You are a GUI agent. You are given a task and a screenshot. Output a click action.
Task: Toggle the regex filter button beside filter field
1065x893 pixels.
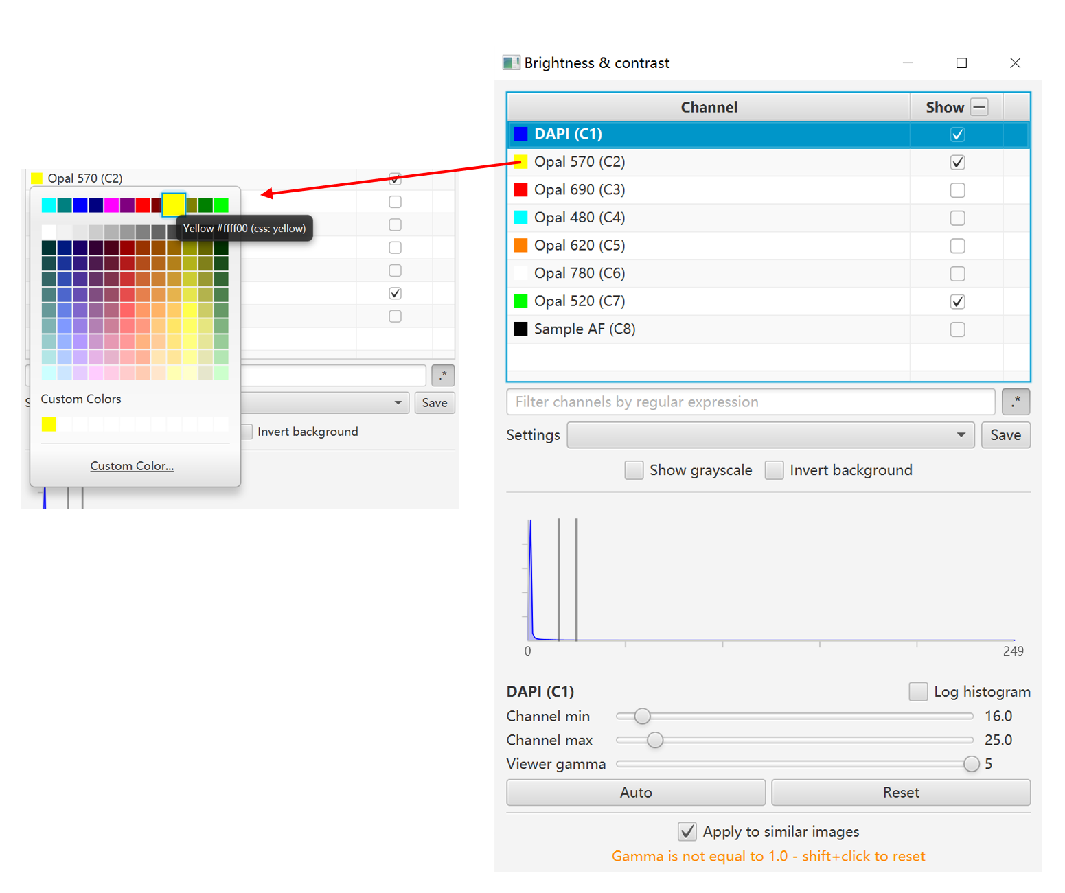[x=1015, y=402]
